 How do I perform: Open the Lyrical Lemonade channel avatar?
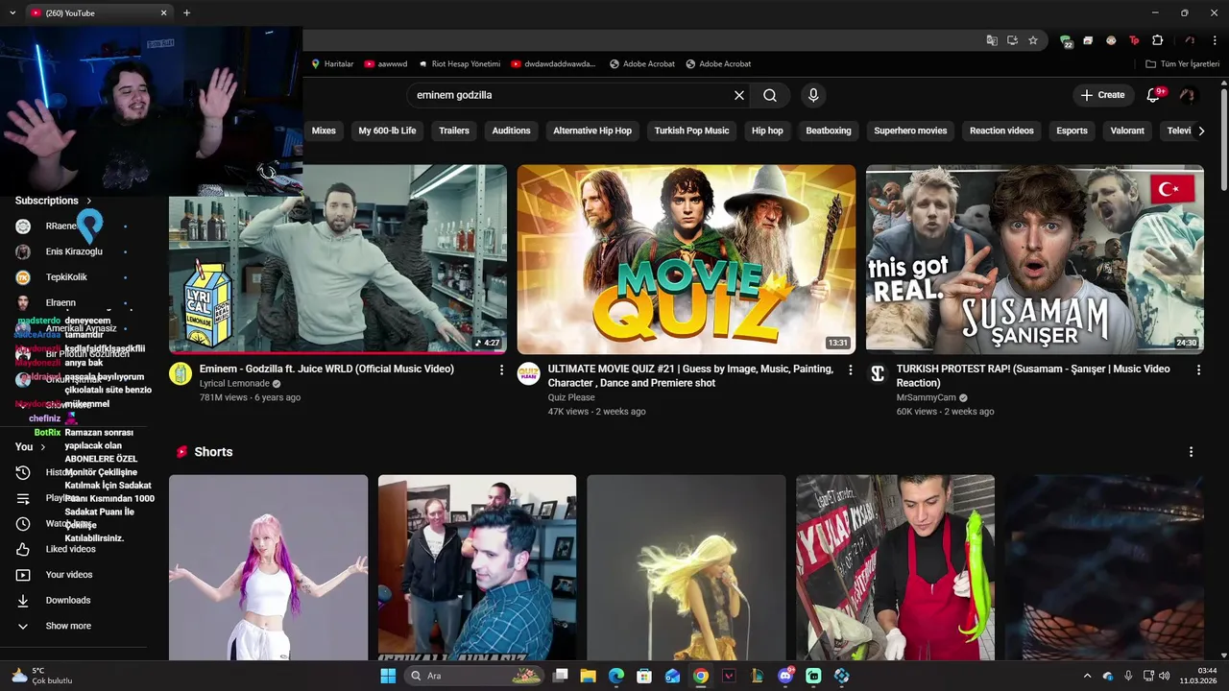pos(181,374)
